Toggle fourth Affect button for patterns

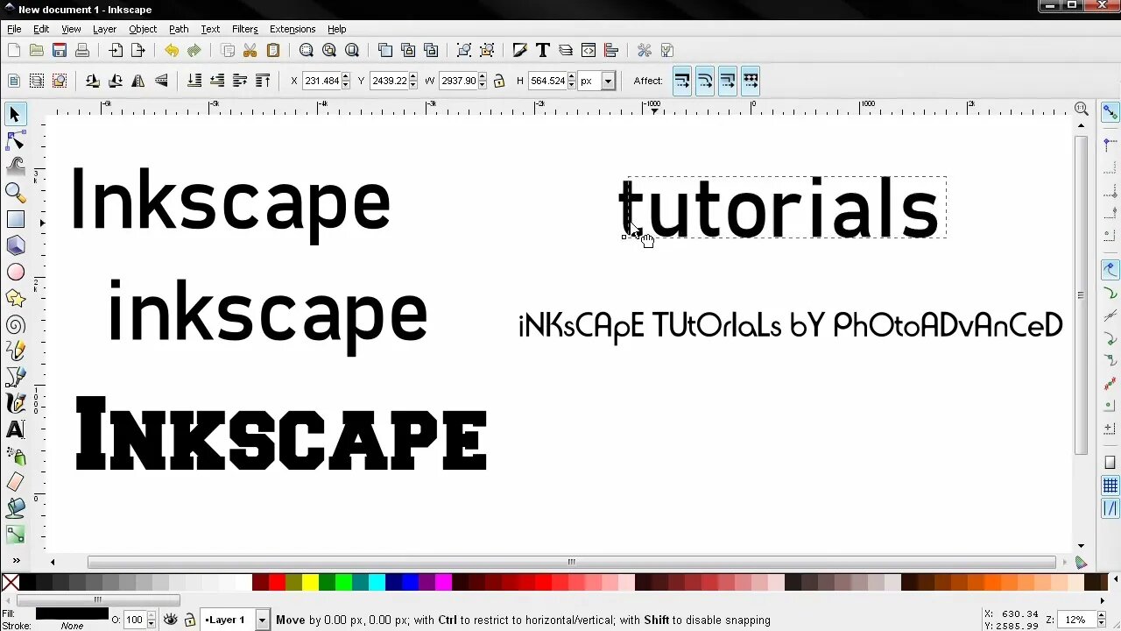(751, 81)
